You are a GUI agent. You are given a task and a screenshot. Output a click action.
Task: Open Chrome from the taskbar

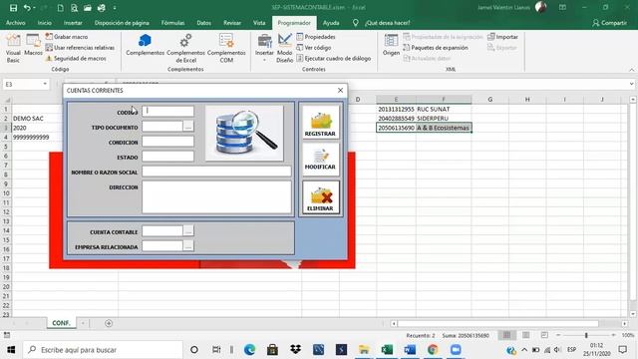(433, 350)
